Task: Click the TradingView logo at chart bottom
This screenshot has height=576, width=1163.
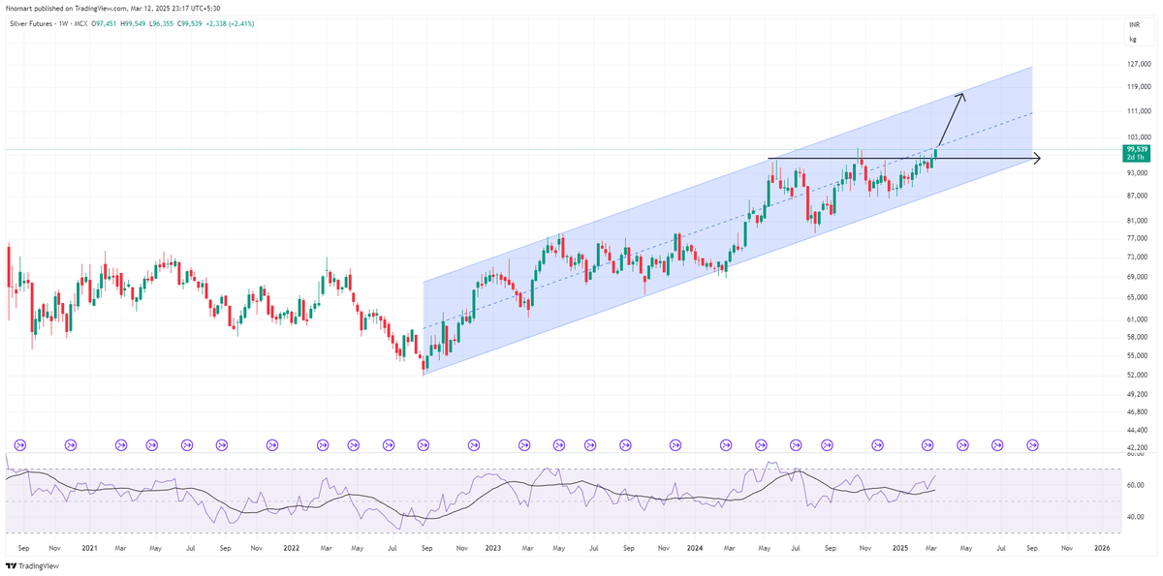Action: pos(30,566)
